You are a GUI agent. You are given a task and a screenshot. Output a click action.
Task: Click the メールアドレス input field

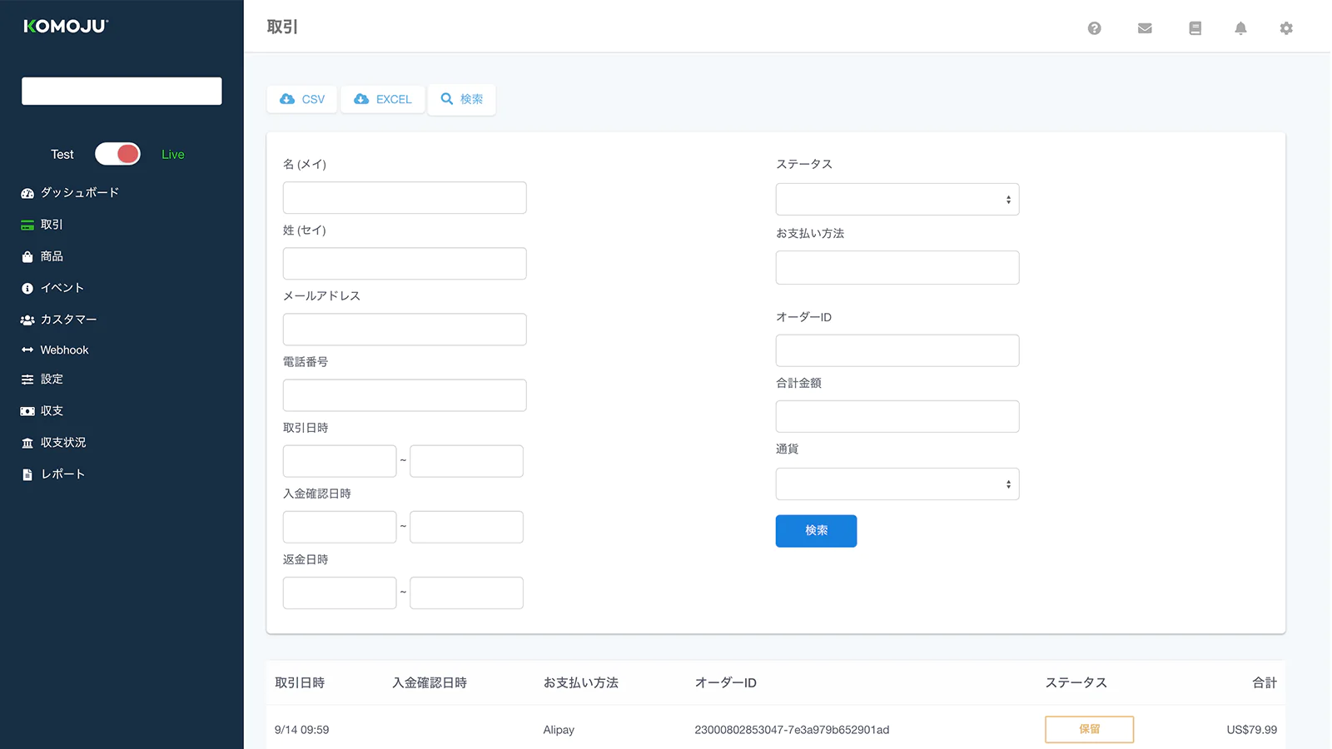(405, 330)
